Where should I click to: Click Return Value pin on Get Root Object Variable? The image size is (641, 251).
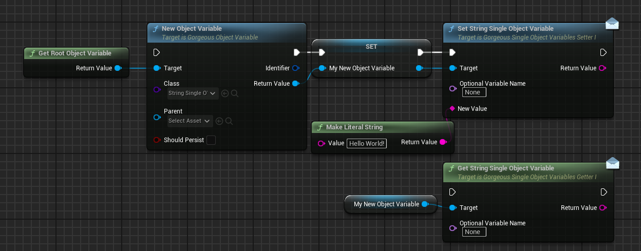click(x=118, y=68)
